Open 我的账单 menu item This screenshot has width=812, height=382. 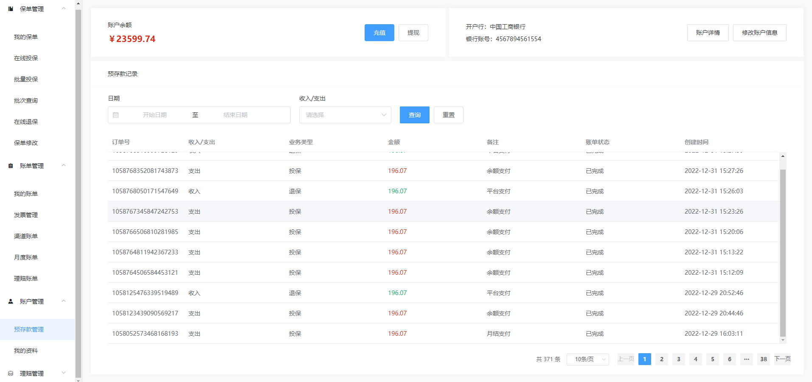pos(26,194)
